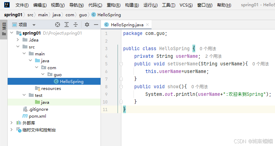Click the 'guo' breadcrumb in navigation bar
Screen dimensions: 275x146
tap(83, 15)
